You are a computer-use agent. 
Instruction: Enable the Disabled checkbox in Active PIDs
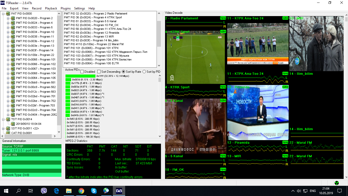click(x=82, y=72)
